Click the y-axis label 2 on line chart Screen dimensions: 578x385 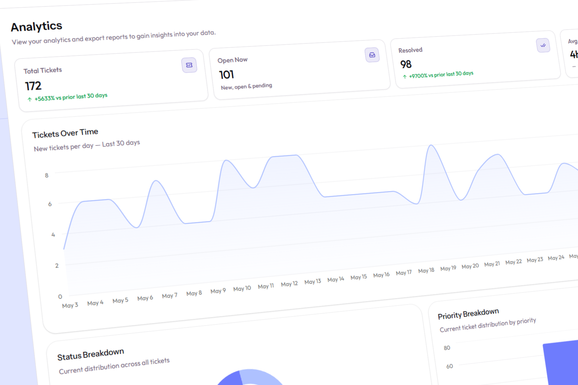click(57, 266)
